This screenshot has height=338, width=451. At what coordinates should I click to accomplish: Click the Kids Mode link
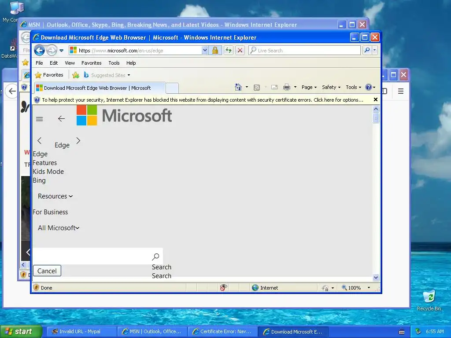(48, 172)
